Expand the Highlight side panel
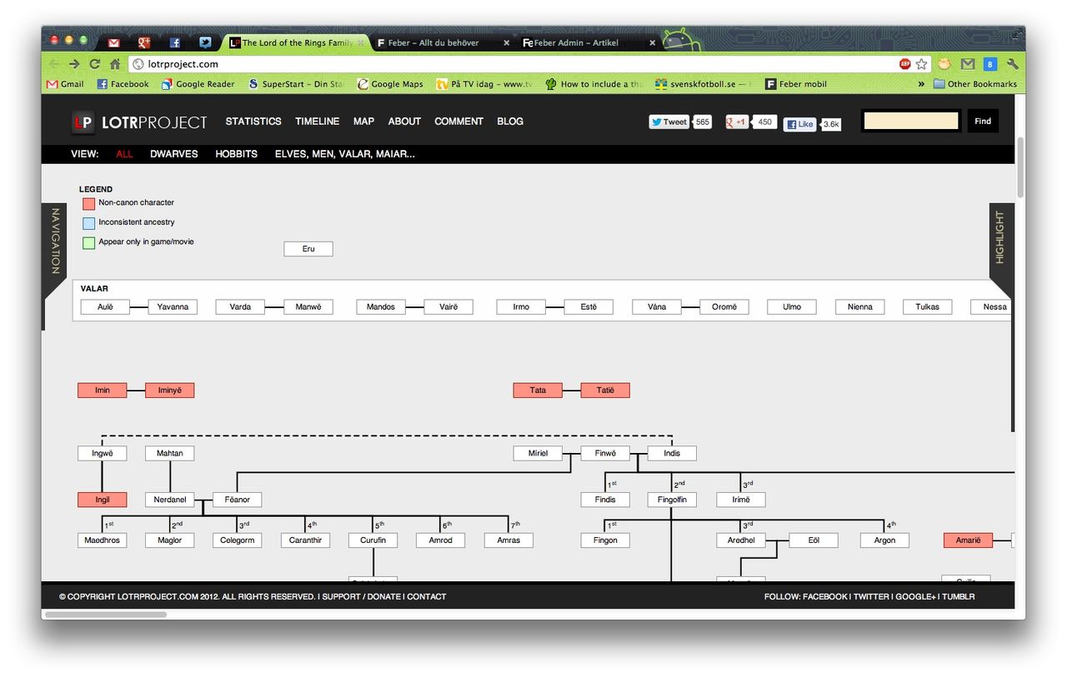The image size is (1067, 677). pos(1000,237)
